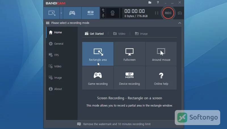Toggle the webcam overlay icon

point(112,13)
